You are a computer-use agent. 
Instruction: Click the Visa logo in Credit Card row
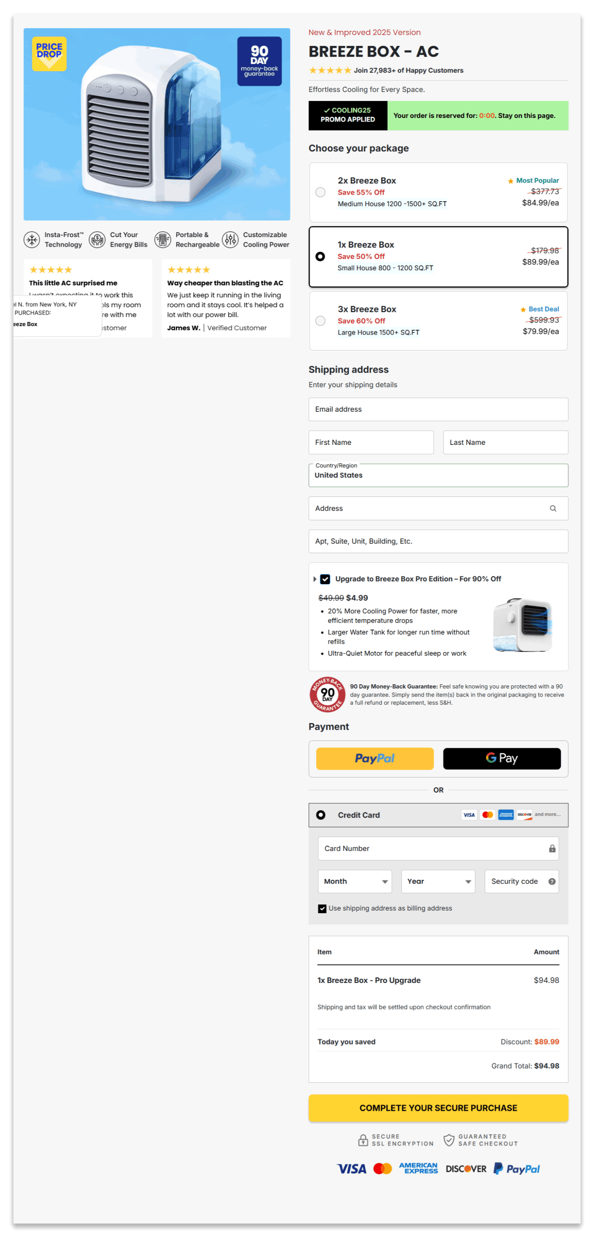click(469, 815)
